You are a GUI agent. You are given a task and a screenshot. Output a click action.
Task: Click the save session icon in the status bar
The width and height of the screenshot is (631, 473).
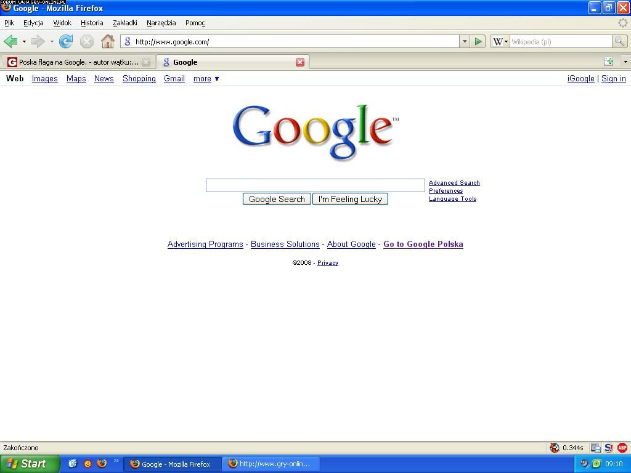point(596,447)
